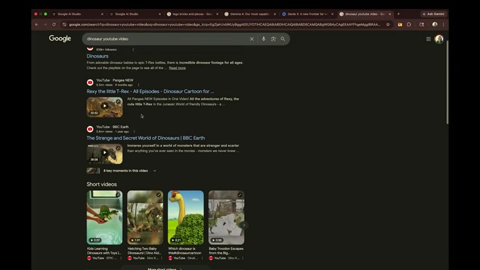Image resolution: width=480 pixels, height=270 pixels.
Task: Click the Which dinosaur is this title link
Action: [184, 250]
